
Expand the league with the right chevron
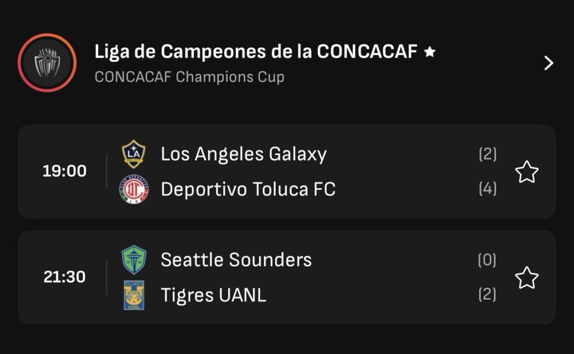point(549,63)
